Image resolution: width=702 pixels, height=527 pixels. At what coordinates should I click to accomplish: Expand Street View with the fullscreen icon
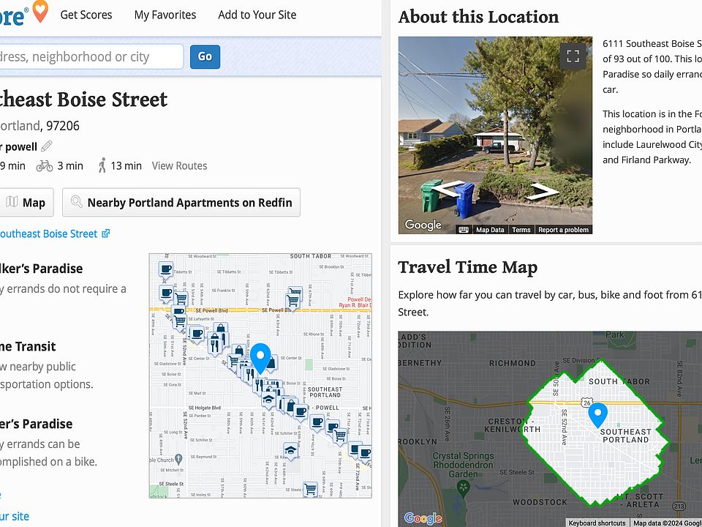[573, 56]
